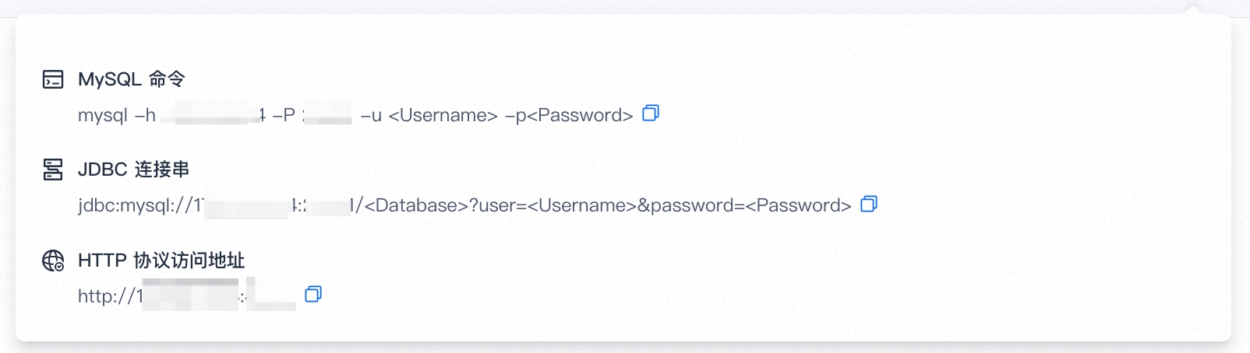This screenshot has width=1250, height=353.
Task: Click the globe icon beside HTTP 协议访问地址
Action: click(53, 260)
